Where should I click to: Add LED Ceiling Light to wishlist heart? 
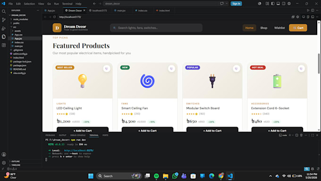point(107,69)
